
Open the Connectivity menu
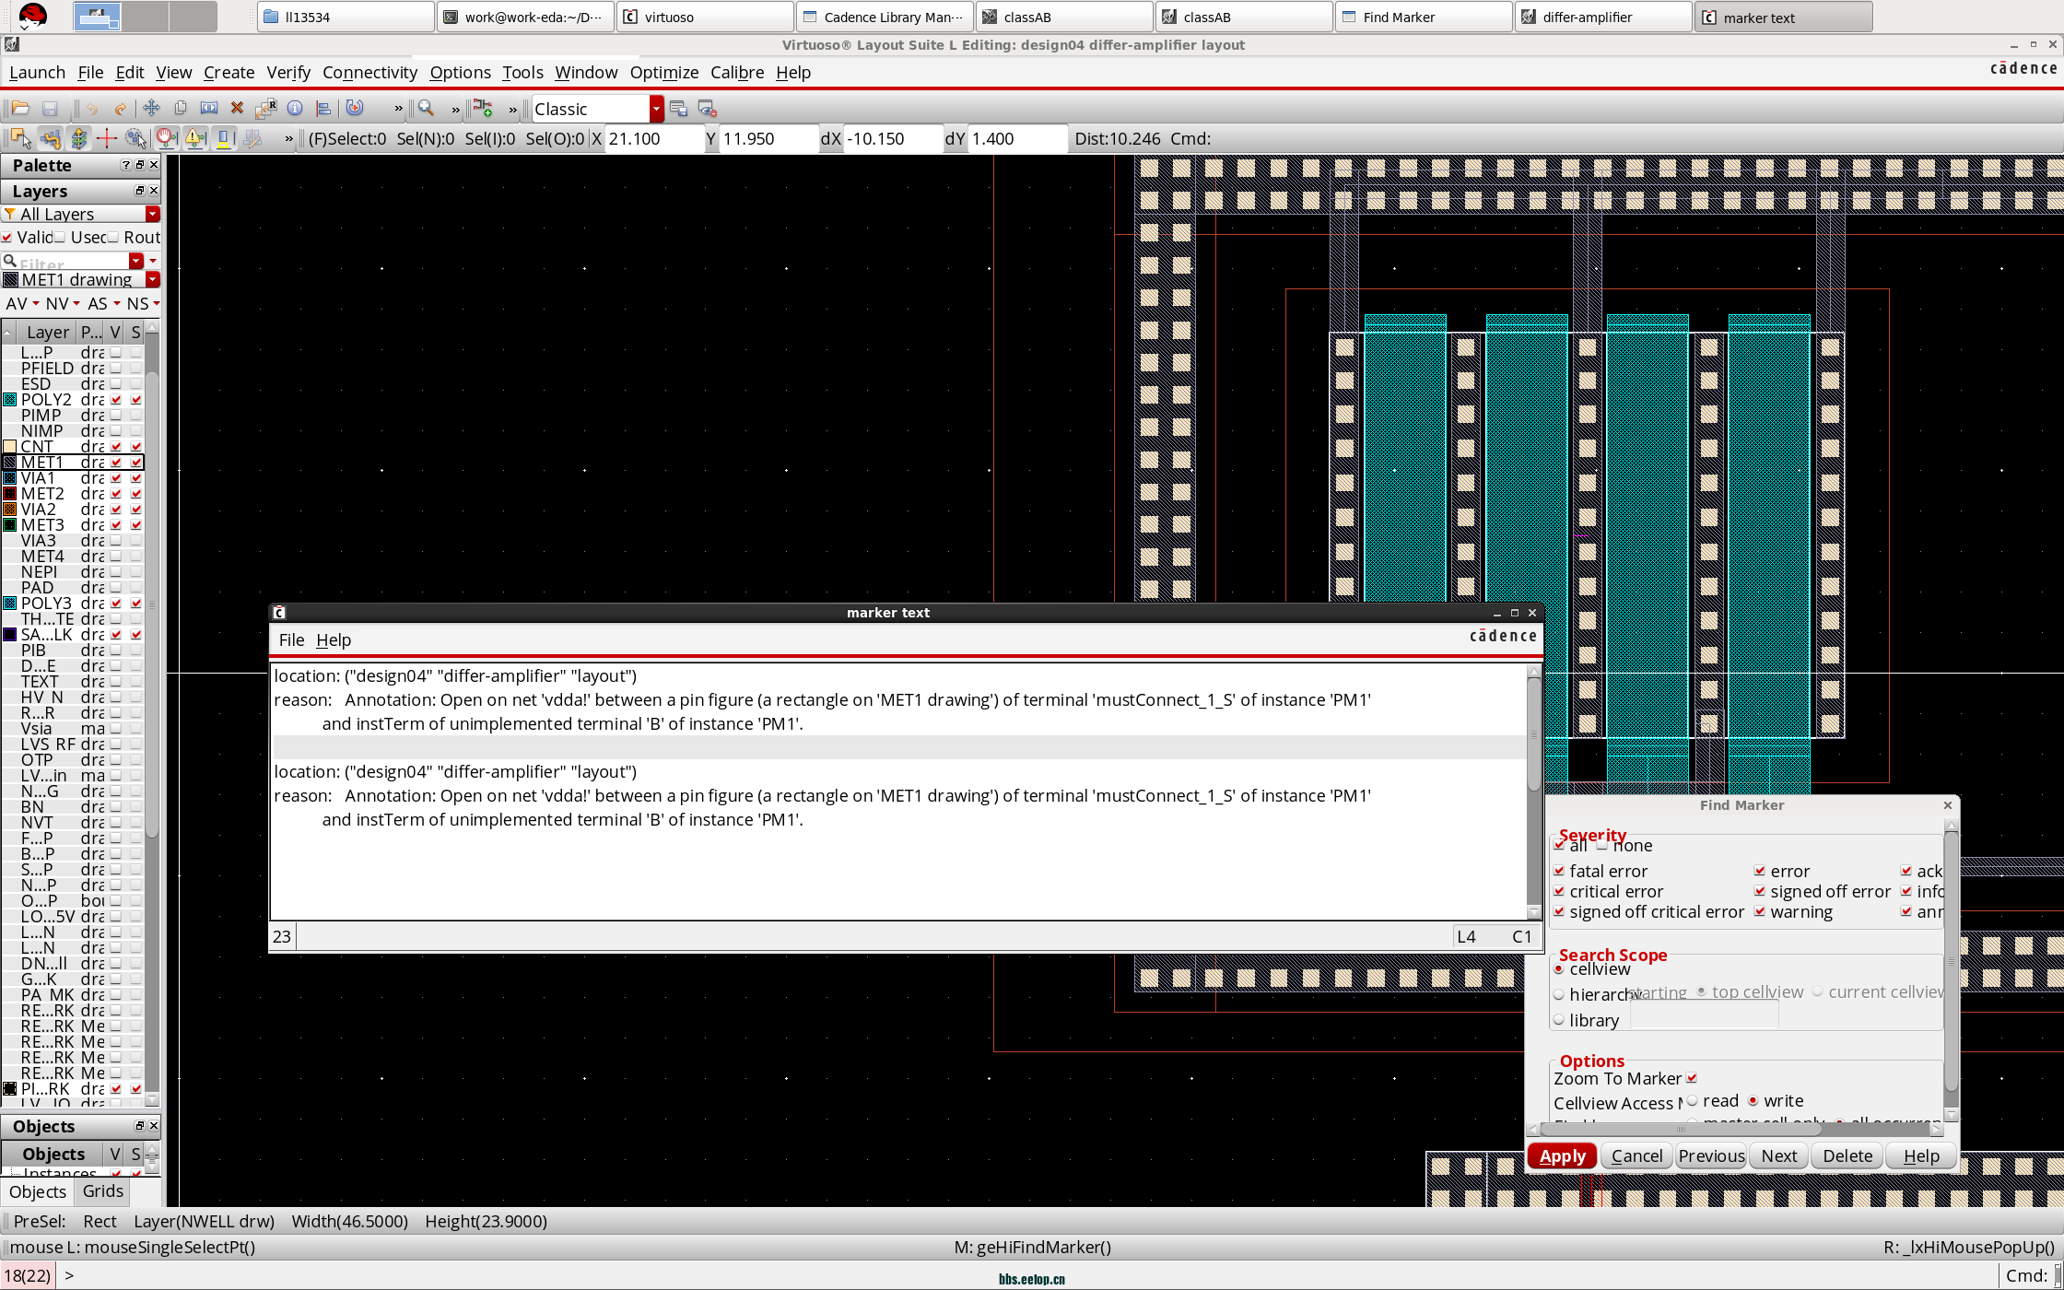click(369, 72)
